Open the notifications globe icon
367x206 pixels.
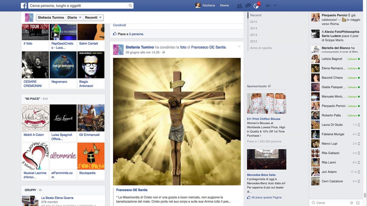point(256,6)
